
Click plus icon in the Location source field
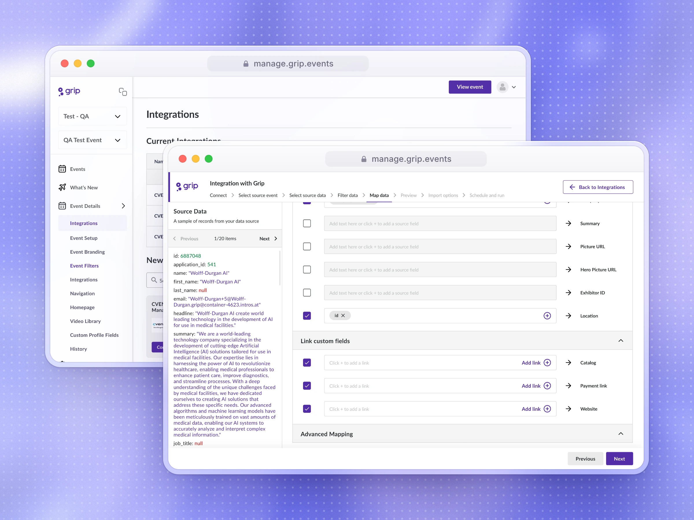547,316
